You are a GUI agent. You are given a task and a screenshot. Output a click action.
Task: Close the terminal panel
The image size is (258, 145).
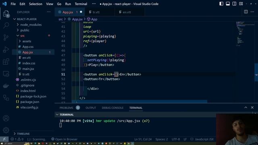[252, 108]
